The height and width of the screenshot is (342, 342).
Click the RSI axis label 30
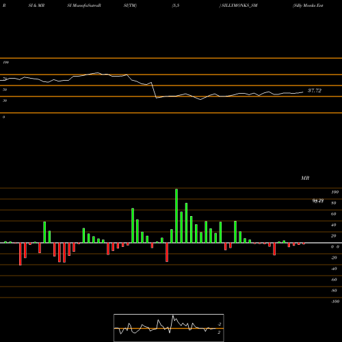[x=5, y=101]
